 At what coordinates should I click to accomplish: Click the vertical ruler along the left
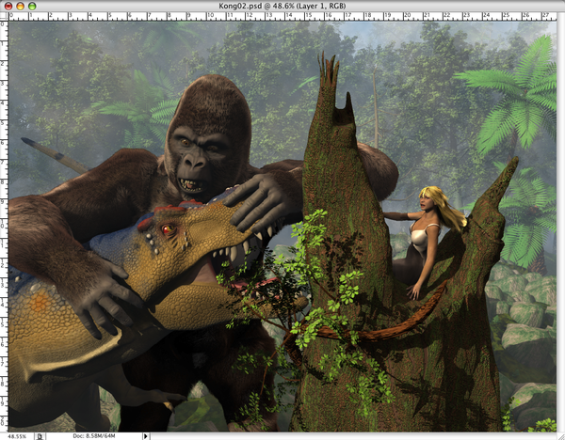[4, 226]
